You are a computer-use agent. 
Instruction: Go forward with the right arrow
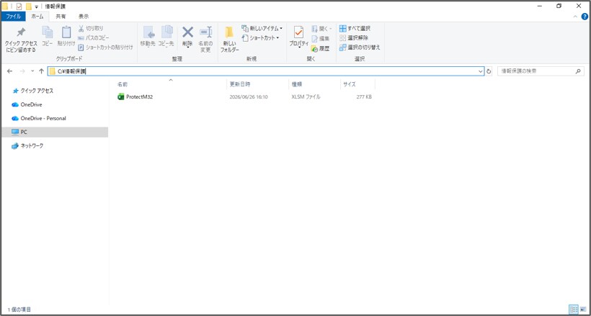pos(22,71)
